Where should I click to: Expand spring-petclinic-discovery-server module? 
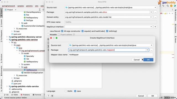[x=7, y=37]
